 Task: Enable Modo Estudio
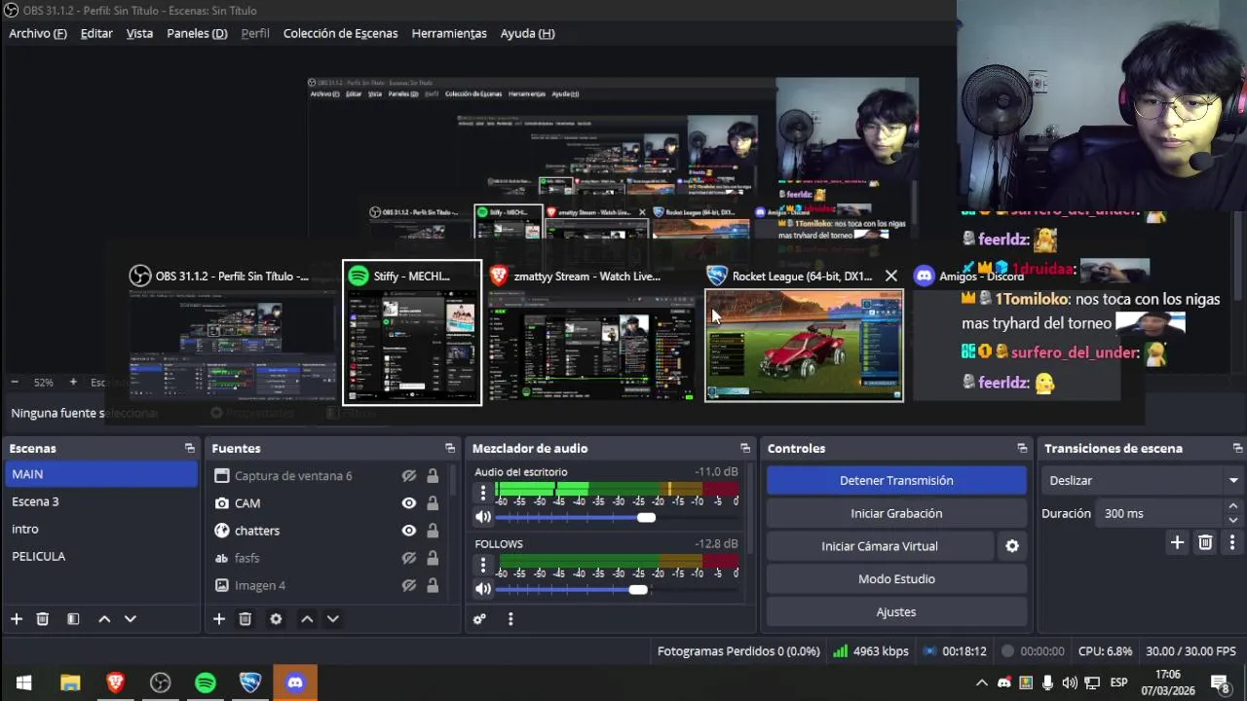click(896, 579)
